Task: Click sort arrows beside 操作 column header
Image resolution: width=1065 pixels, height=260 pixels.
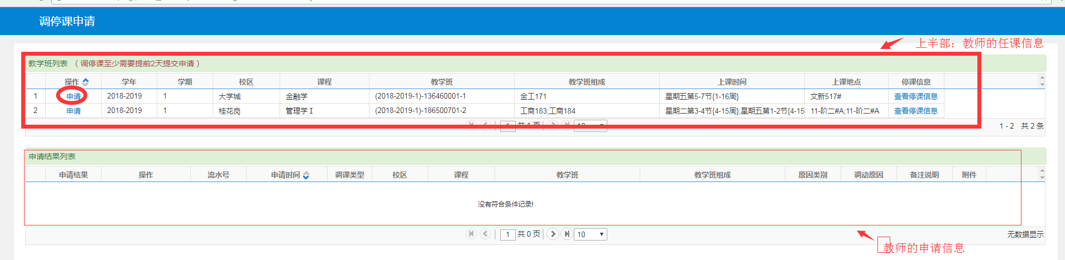Action: pyautogui.click(x=85, y=82)
